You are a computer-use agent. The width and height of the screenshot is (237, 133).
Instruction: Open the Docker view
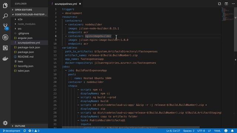point(5,58)
